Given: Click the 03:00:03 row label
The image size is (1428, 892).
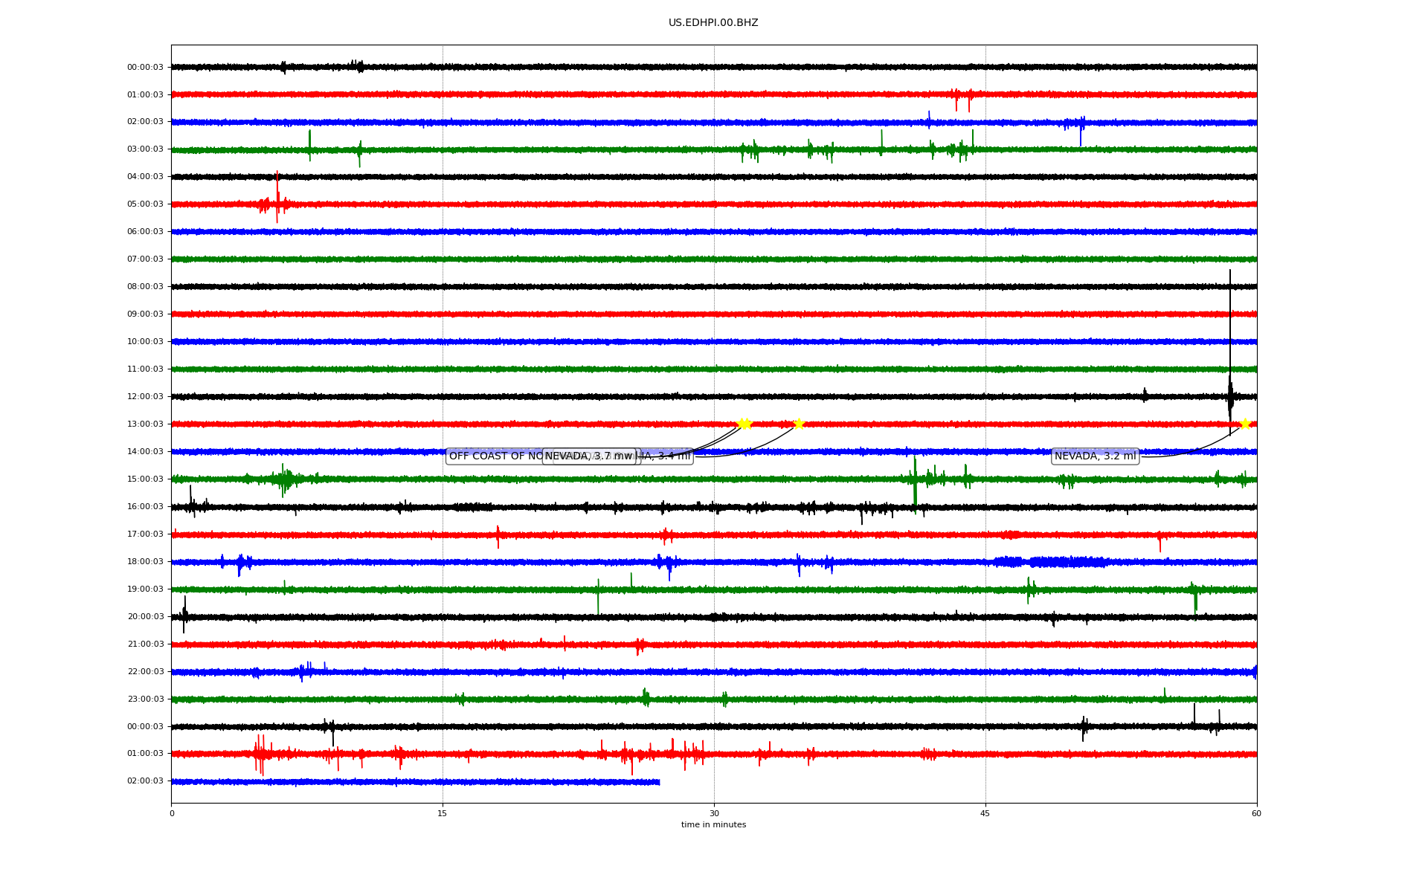Looking at the screenshot, I should tap(145, 149).
